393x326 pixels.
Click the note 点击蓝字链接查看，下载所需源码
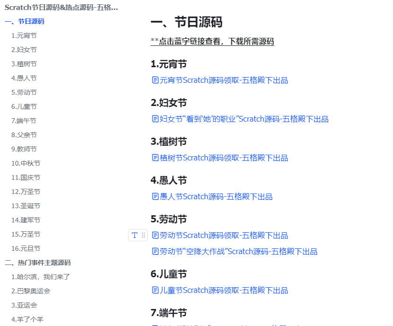[212, 41]
